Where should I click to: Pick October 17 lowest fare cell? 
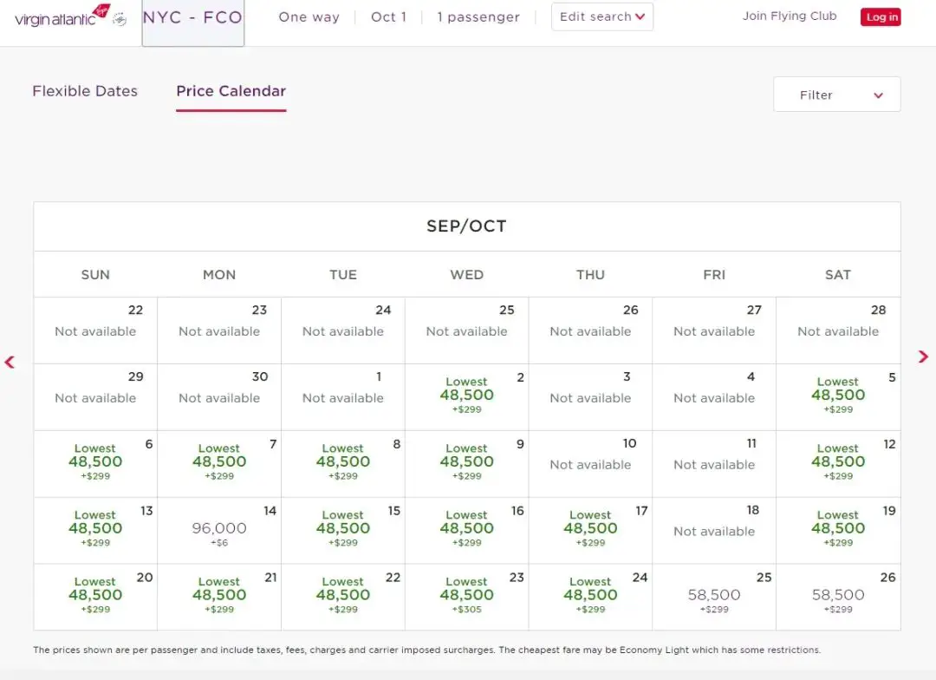click(590, 529)
